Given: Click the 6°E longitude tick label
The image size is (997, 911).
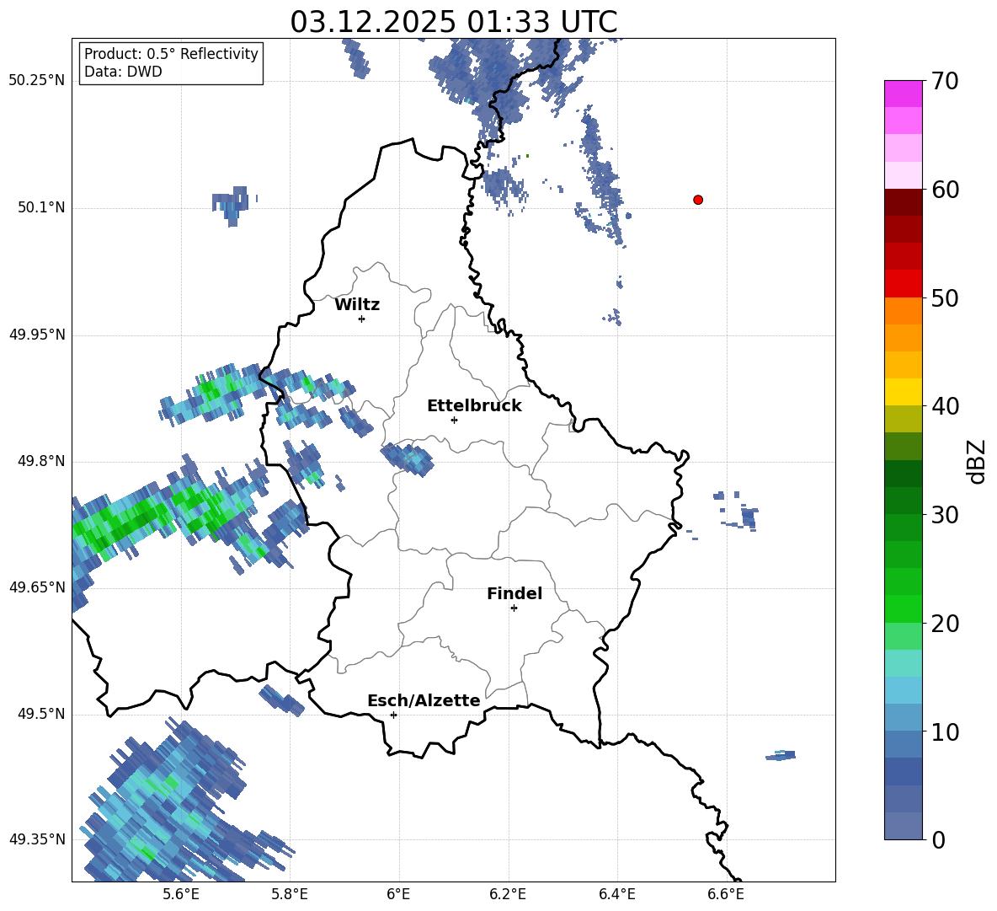Looking at the screenshot, I should pos(398,894).
